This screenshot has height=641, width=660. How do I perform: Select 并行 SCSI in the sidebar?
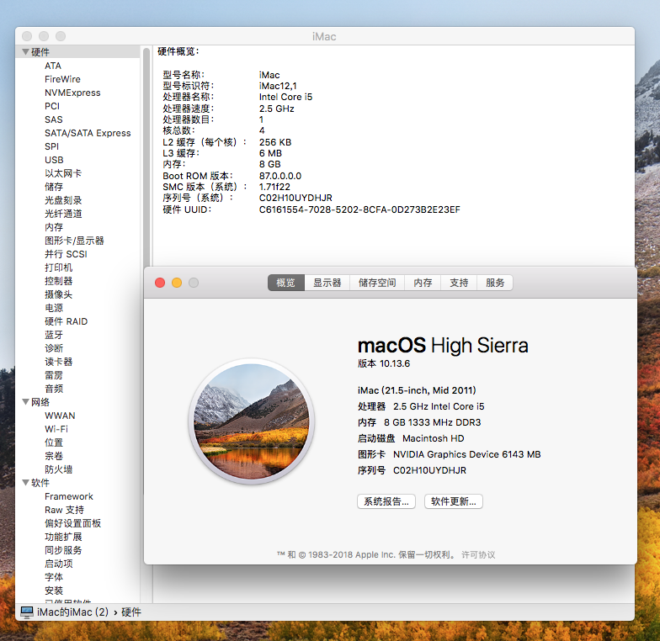click(66, 254)
